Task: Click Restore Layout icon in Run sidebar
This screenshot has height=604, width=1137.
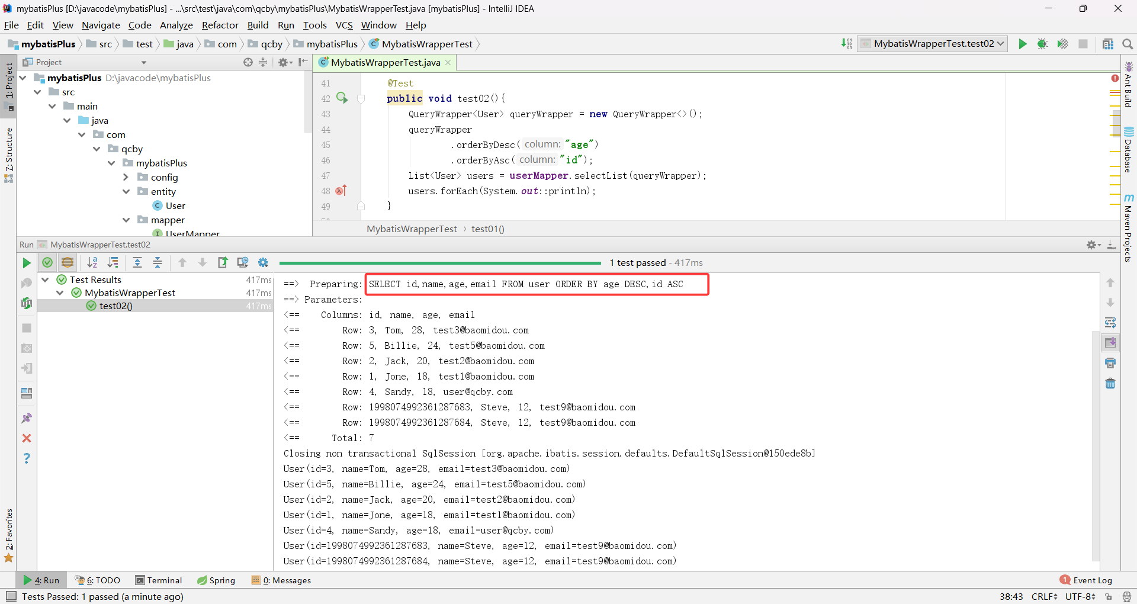Action: (x=27, y=393)
